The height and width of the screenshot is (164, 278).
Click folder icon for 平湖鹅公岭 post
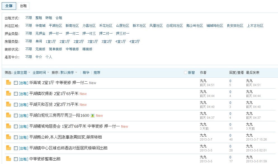(8, 137)
